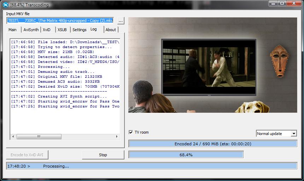Click the 'File loaded: D:\Downloads' log line
304x181 pixels.
pyautogui.click(x=65, y=42)
